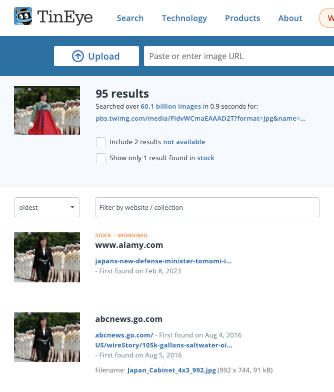Viewport: 334px width, 392px height.
Task: Open the Products menu item
Action: pyautogui.click(x=242, y=18)
